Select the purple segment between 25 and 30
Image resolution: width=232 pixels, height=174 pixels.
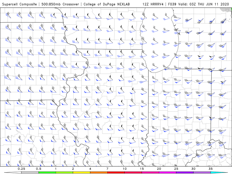click(x=185, y=173)
